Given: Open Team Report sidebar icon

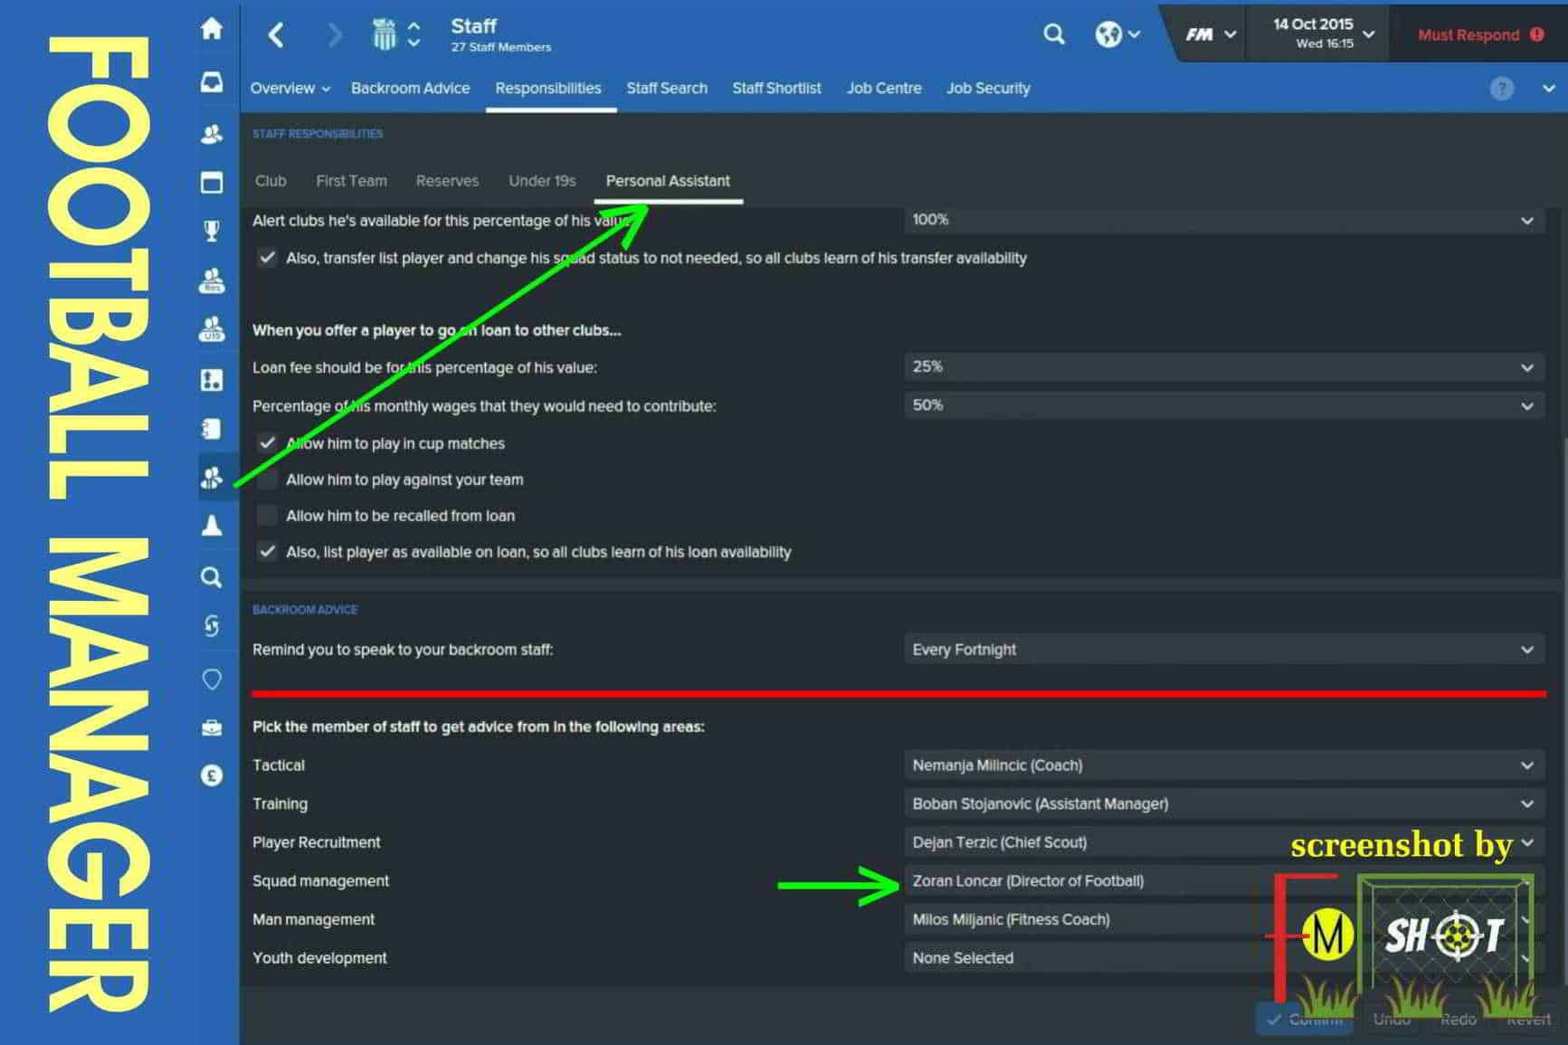Looking at the screenshot, I should pyautogui.click(x=212, y=428).
